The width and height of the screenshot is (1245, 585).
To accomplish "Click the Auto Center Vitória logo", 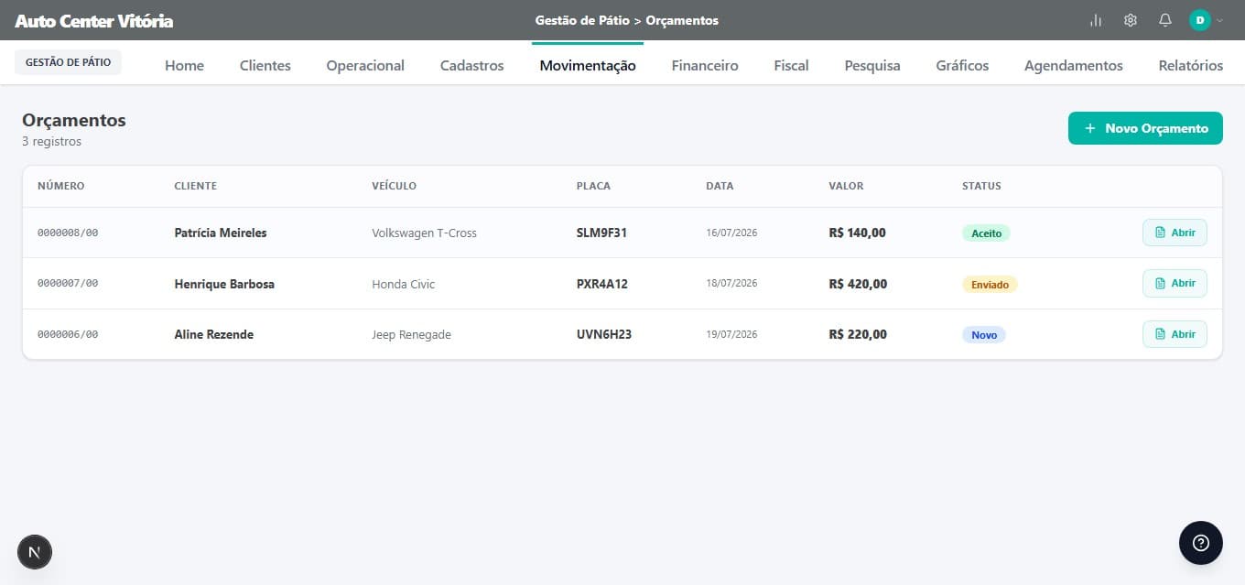I will 93,20.
